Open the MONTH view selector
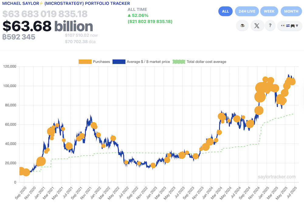Viewport: 304px width, 203px height. click(x=291, y=11)
